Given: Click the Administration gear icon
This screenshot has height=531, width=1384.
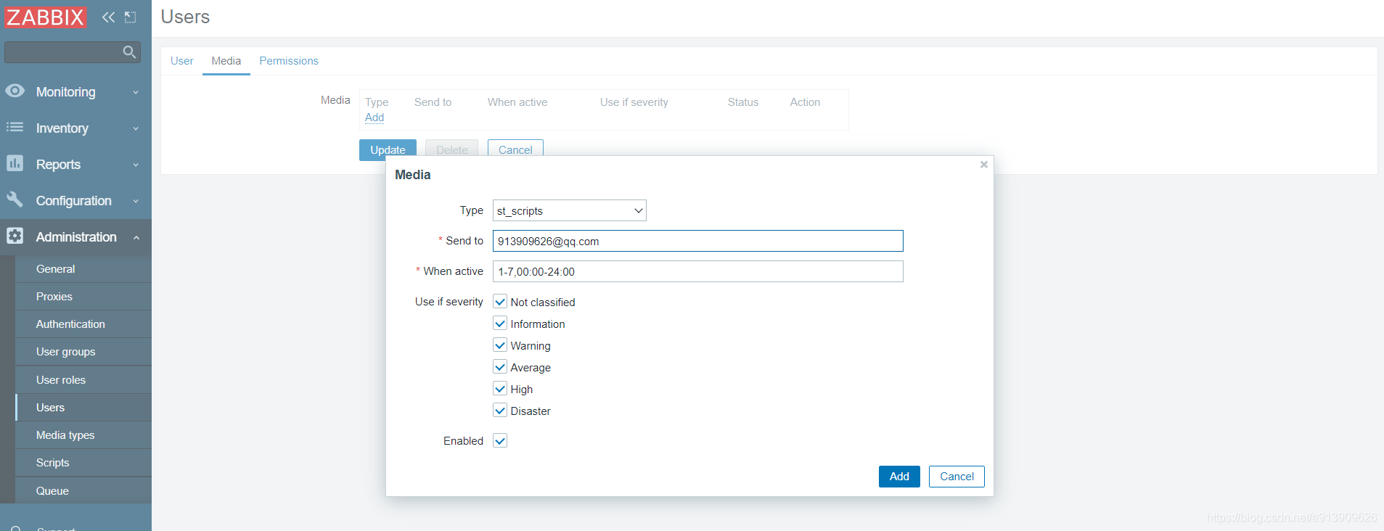Looking at the screenshot, I should click(x=15, y=236).
